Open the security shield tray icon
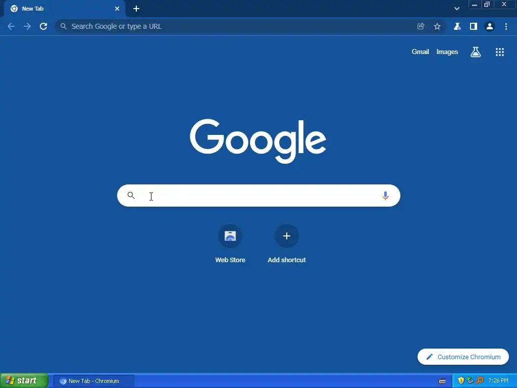 click(461, 381)
